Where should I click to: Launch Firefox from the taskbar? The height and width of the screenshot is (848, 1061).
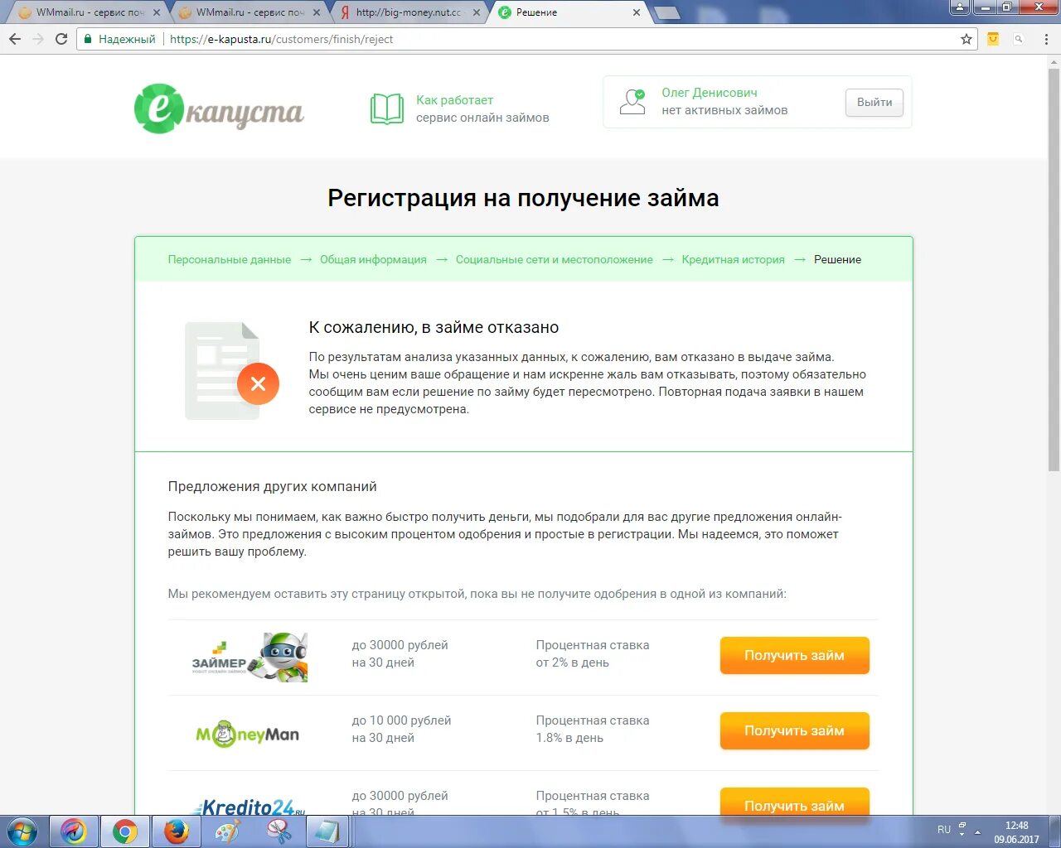click(x=177, y=831)
